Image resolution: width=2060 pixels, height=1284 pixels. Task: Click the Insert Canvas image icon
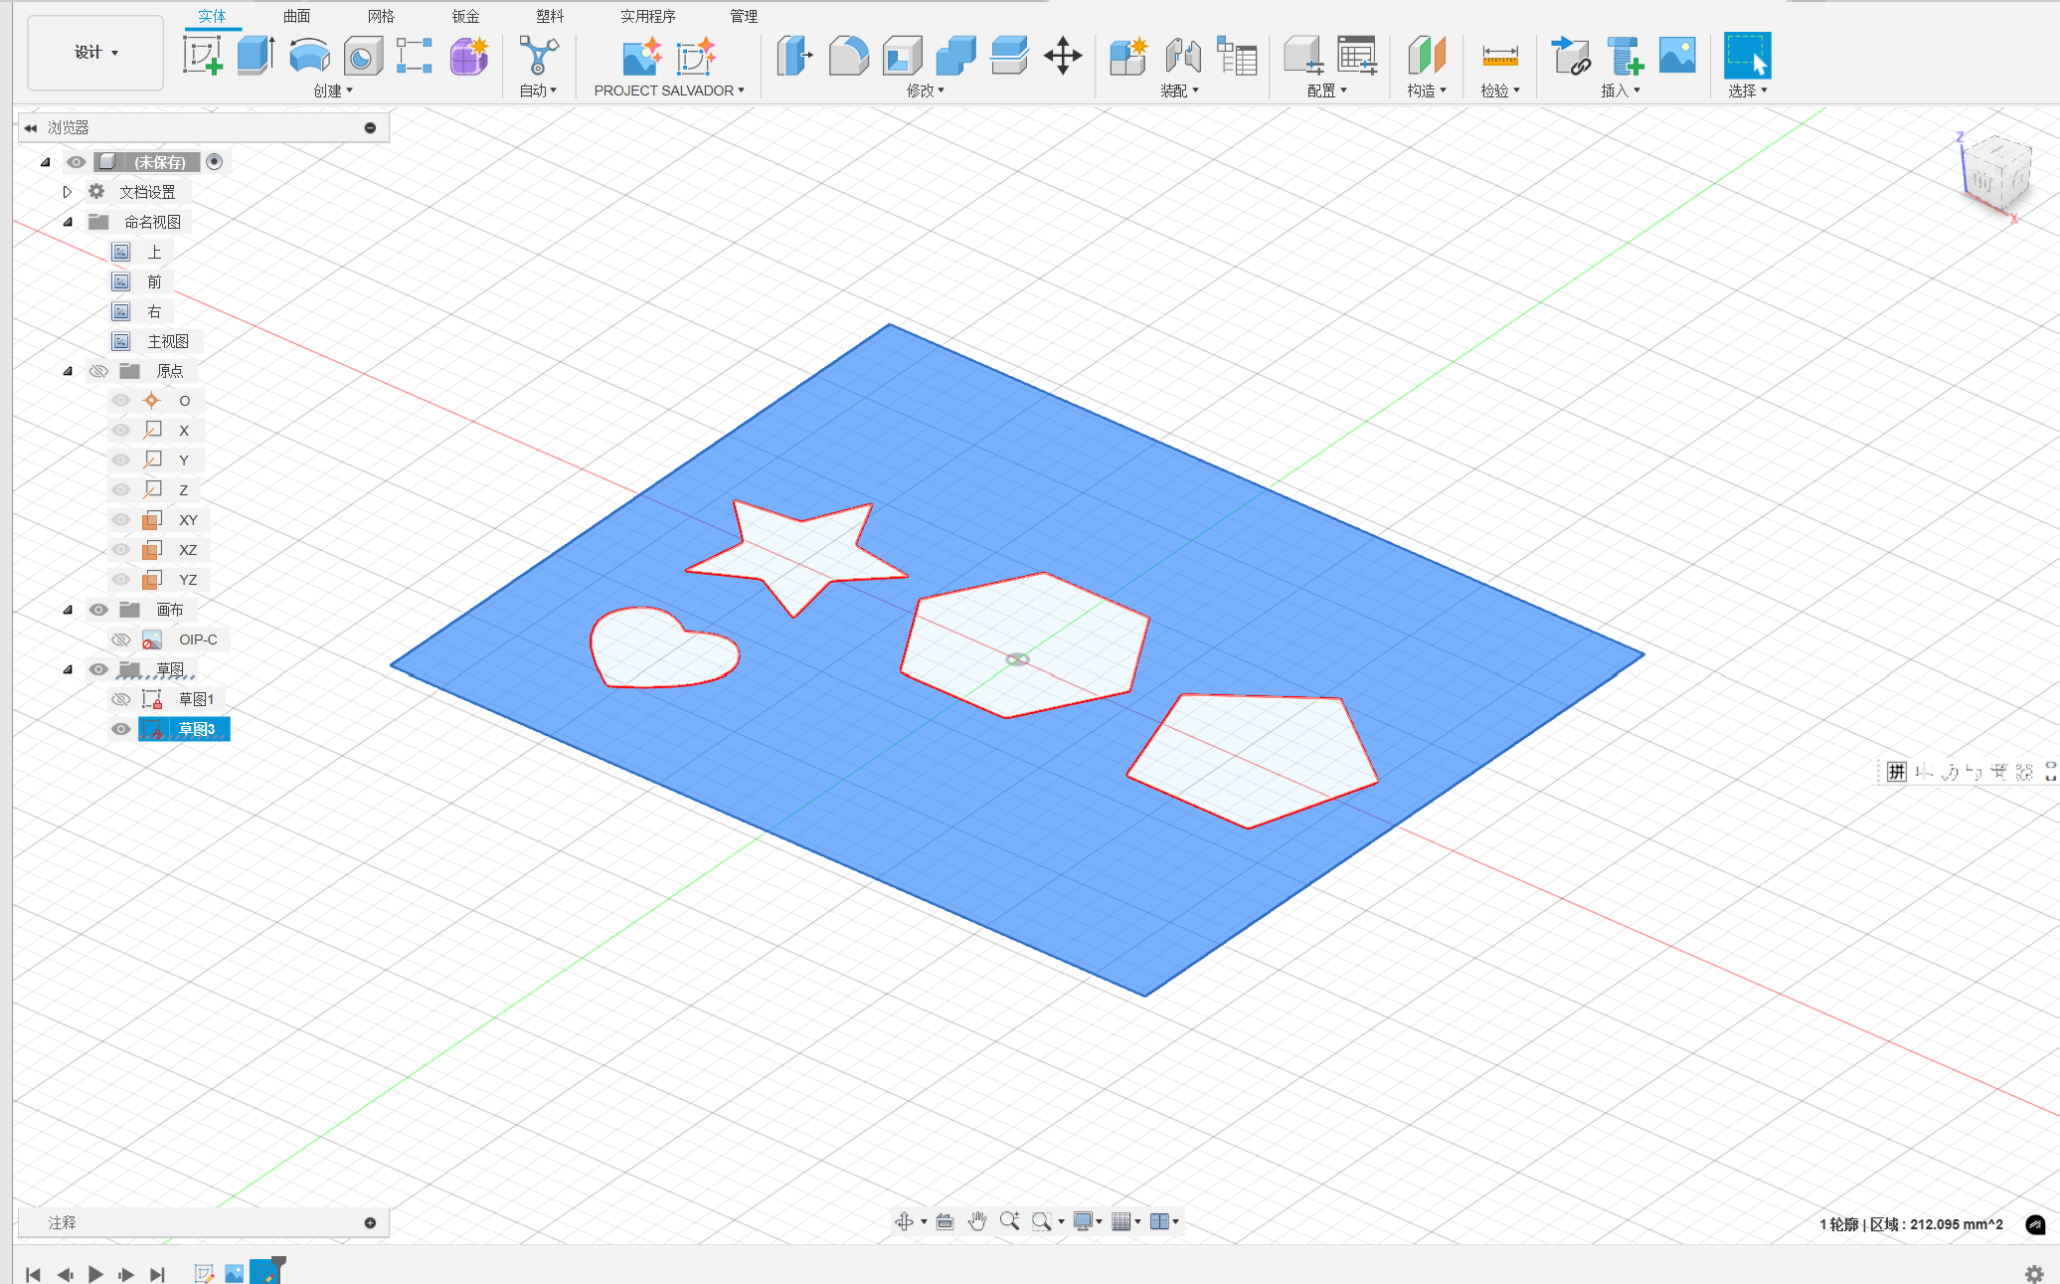pyautogui.click(x=1677, y=56)
